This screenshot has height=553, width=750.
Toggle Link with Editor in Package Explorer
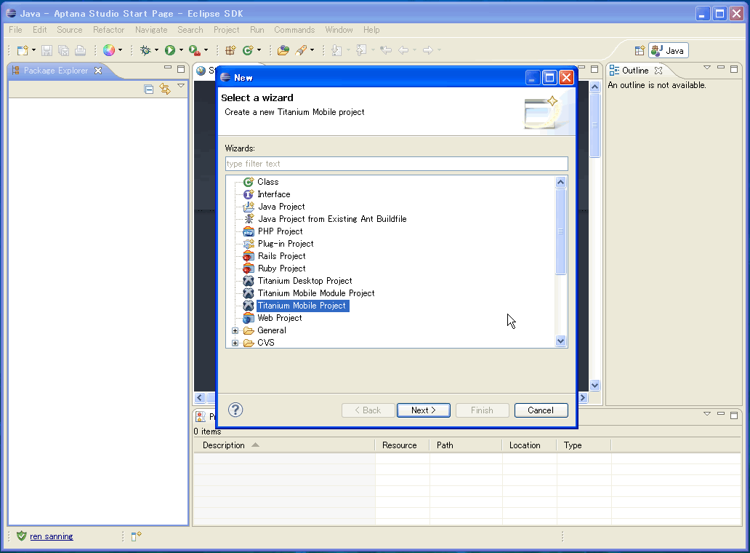point(165,89)
